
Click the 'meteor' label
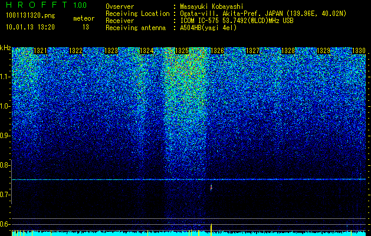click(84, 18)
